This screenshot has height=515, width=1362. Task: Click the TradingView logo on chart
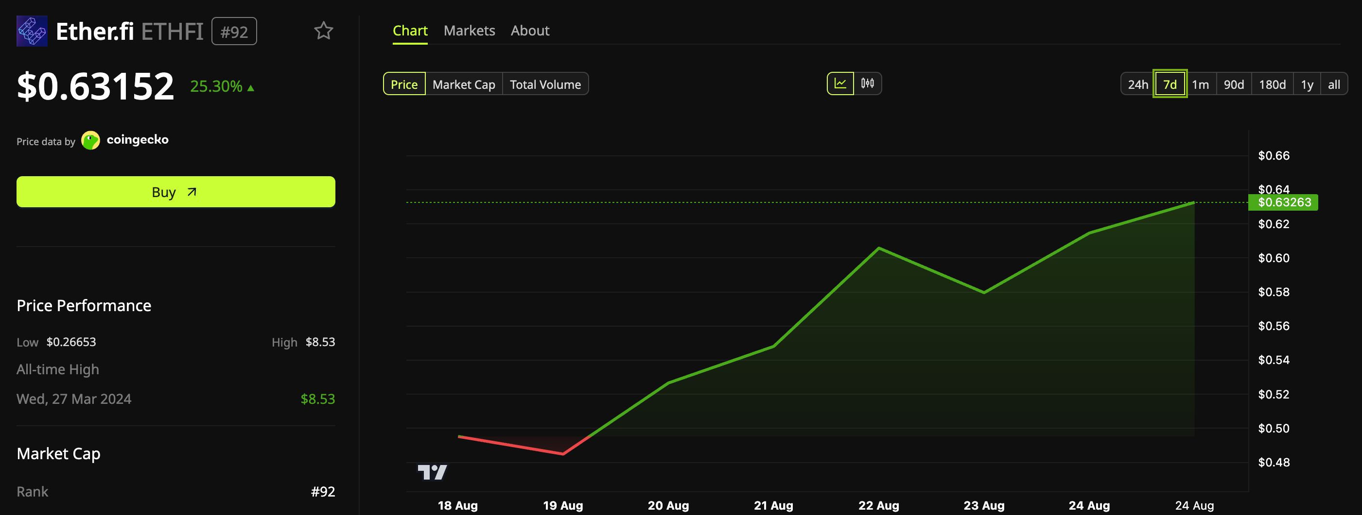(x=432, y=472)
